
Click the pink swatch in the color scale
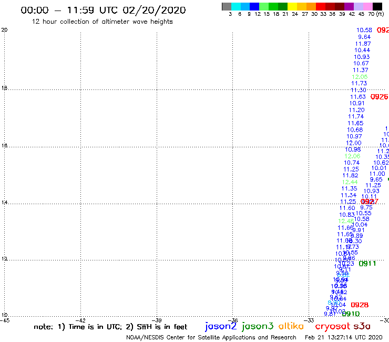pyautogui.click(x=367, y=6)
